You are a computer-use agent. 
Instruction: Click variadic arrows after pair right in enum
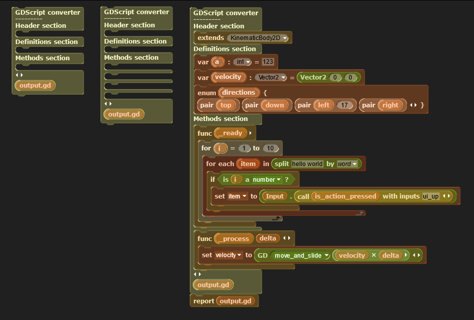413,105
